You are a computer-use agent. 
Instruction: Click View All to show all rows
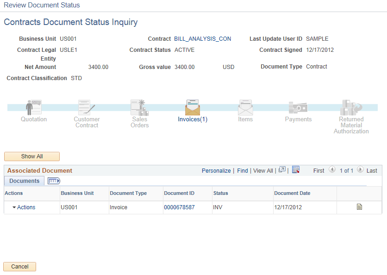pyautogui.click(x=263, y=170)
